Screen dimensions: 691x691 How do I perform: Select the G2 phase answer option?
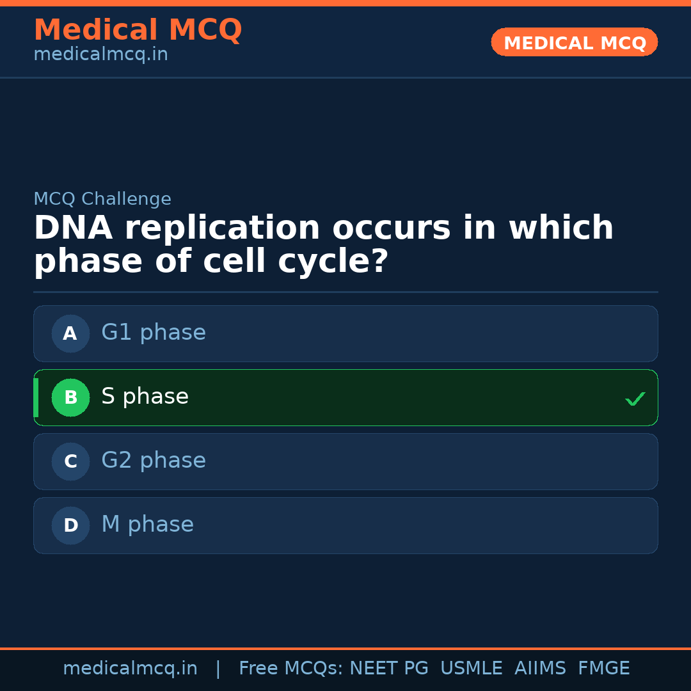click(345, 461)
